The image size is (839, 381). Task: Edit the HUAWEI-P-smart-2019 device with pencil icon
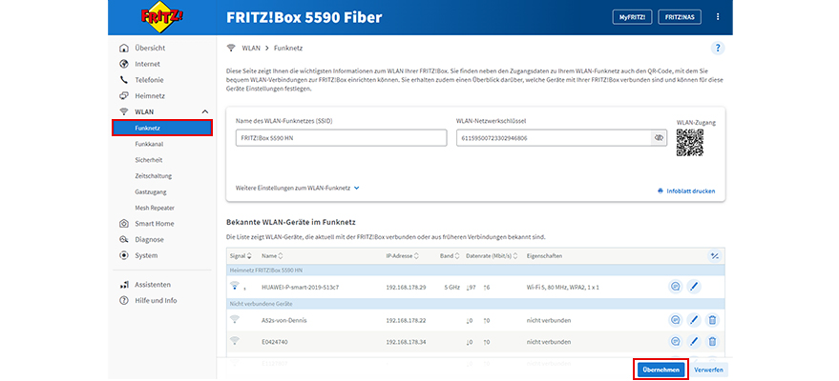click(x=694, y=286)
